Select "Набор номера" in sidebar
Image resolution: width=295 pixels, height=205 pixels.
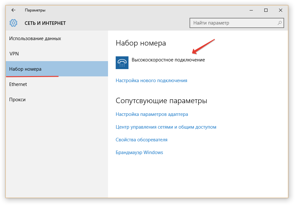[57, 69]
